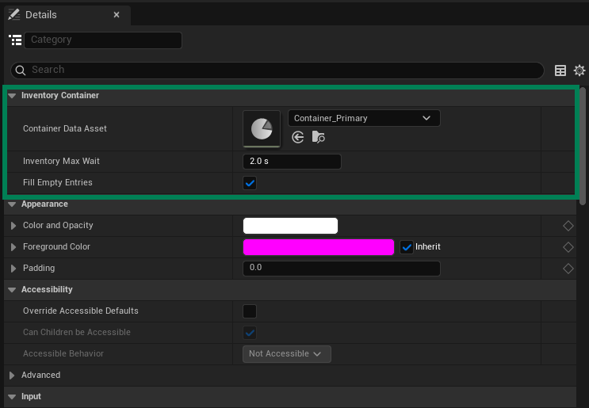Image resolution: width=589 pixels, height=408 pixels.
Task: Click the Padding value field
Action: 342,269
